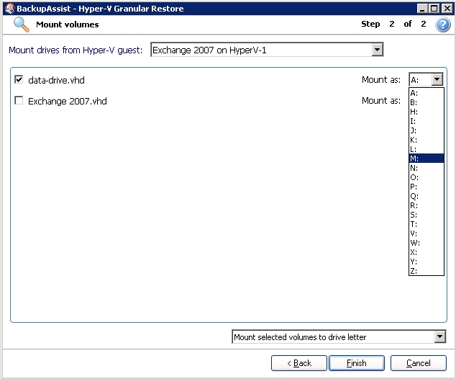Image resolution: width=456 pixels, height=379 pixels.
Task: Uncheck the data-drive.vhd checkbox
Action: [19, 79]
